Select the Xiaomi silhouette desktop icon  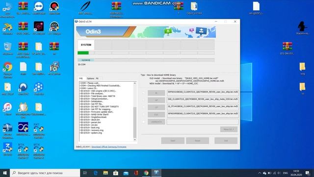(x=302, y=28)
